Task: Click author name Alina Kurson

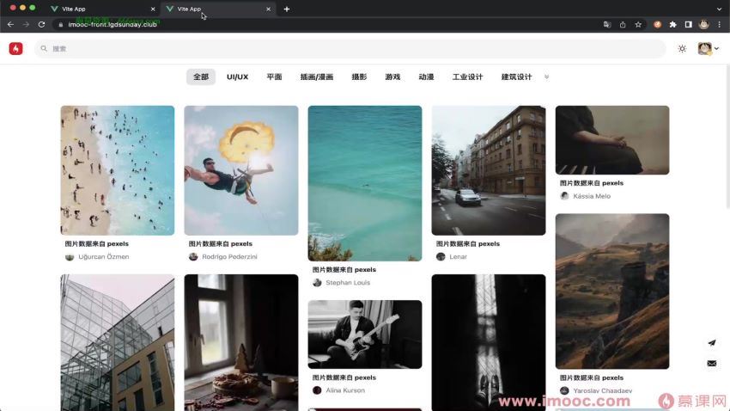Action: click(345, 390)
